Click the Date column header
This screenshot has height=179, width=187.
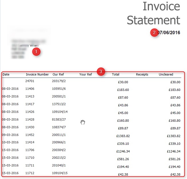coord(6,75)
